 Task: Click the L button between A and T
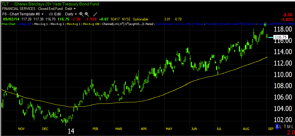(x=281, y=127)
